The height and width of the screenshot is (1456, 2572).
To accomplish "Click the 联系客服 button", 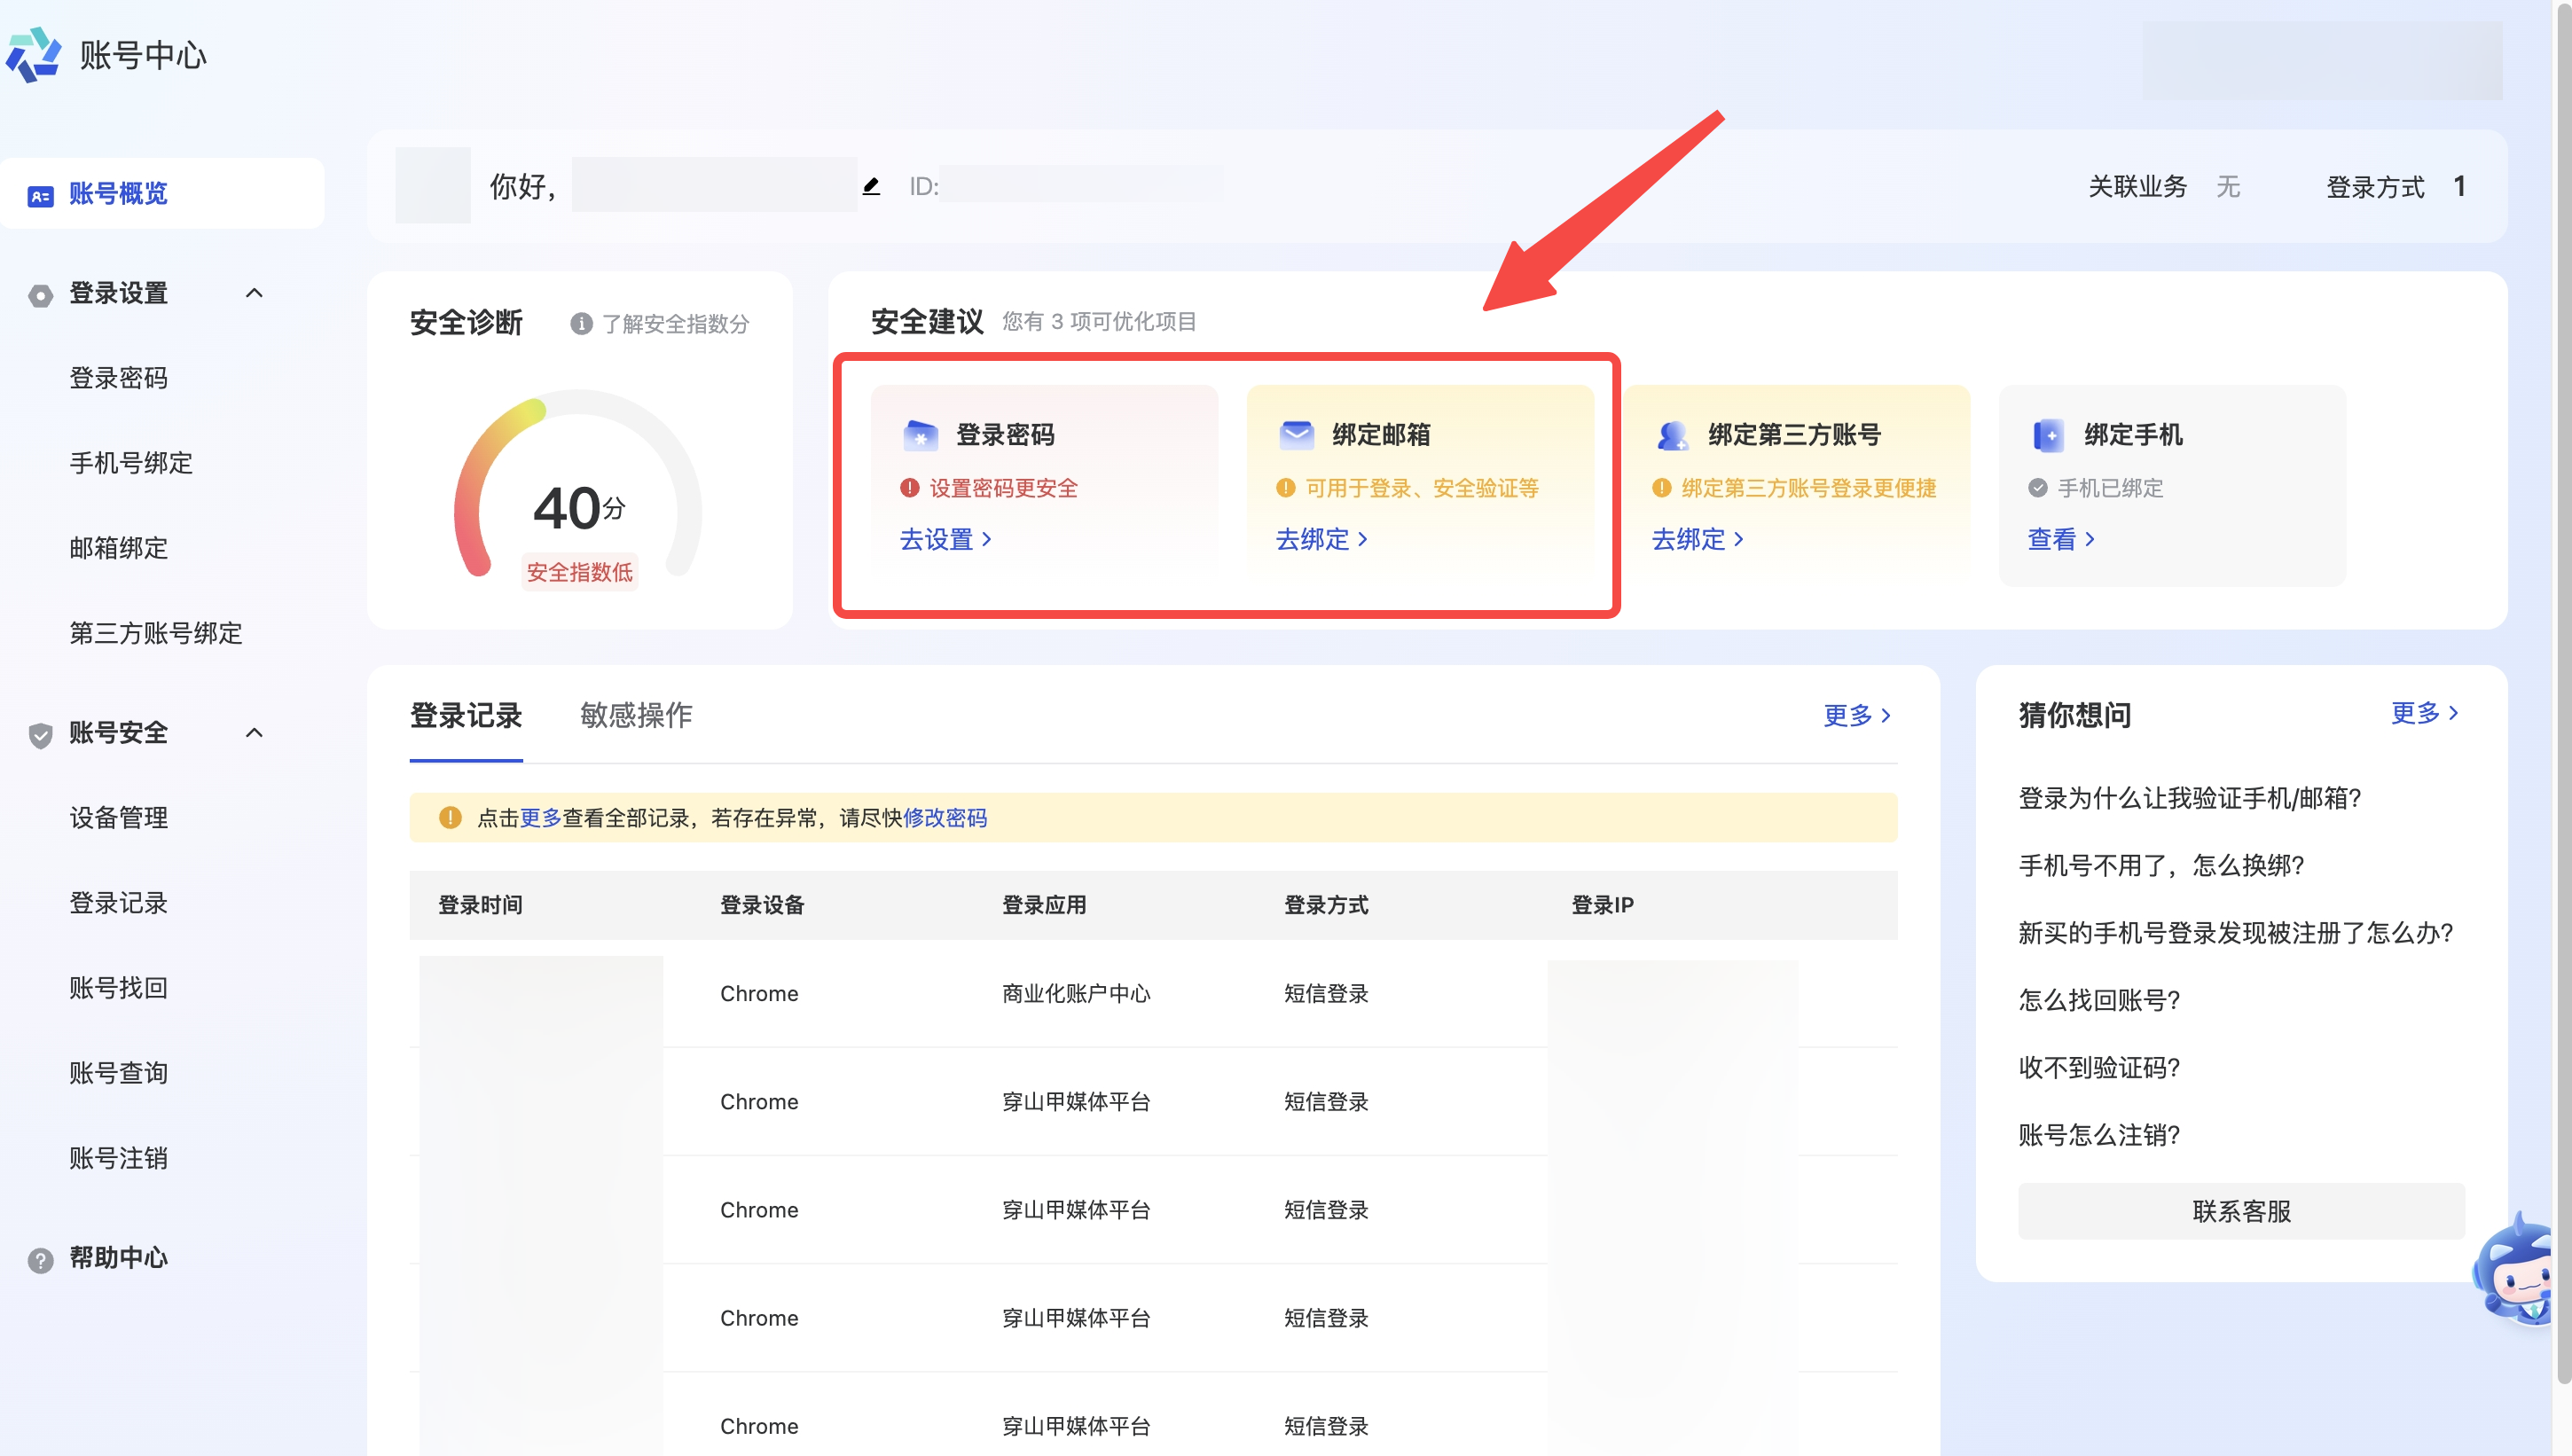I will pos(2240,1211).
